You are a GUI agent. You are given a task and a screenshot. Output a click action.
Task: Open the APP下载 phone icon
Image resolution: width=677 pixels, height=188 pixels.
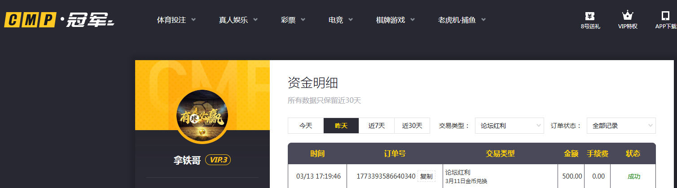665,16
